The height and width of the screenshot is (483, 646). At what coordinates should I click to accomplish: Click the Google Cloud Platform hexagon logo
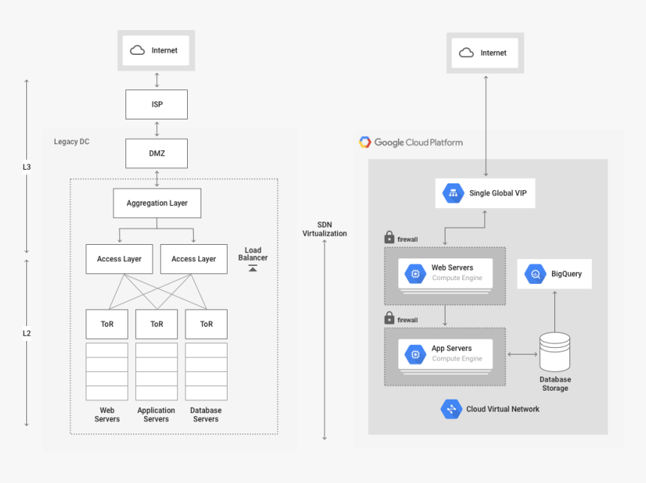pos(365,142)
